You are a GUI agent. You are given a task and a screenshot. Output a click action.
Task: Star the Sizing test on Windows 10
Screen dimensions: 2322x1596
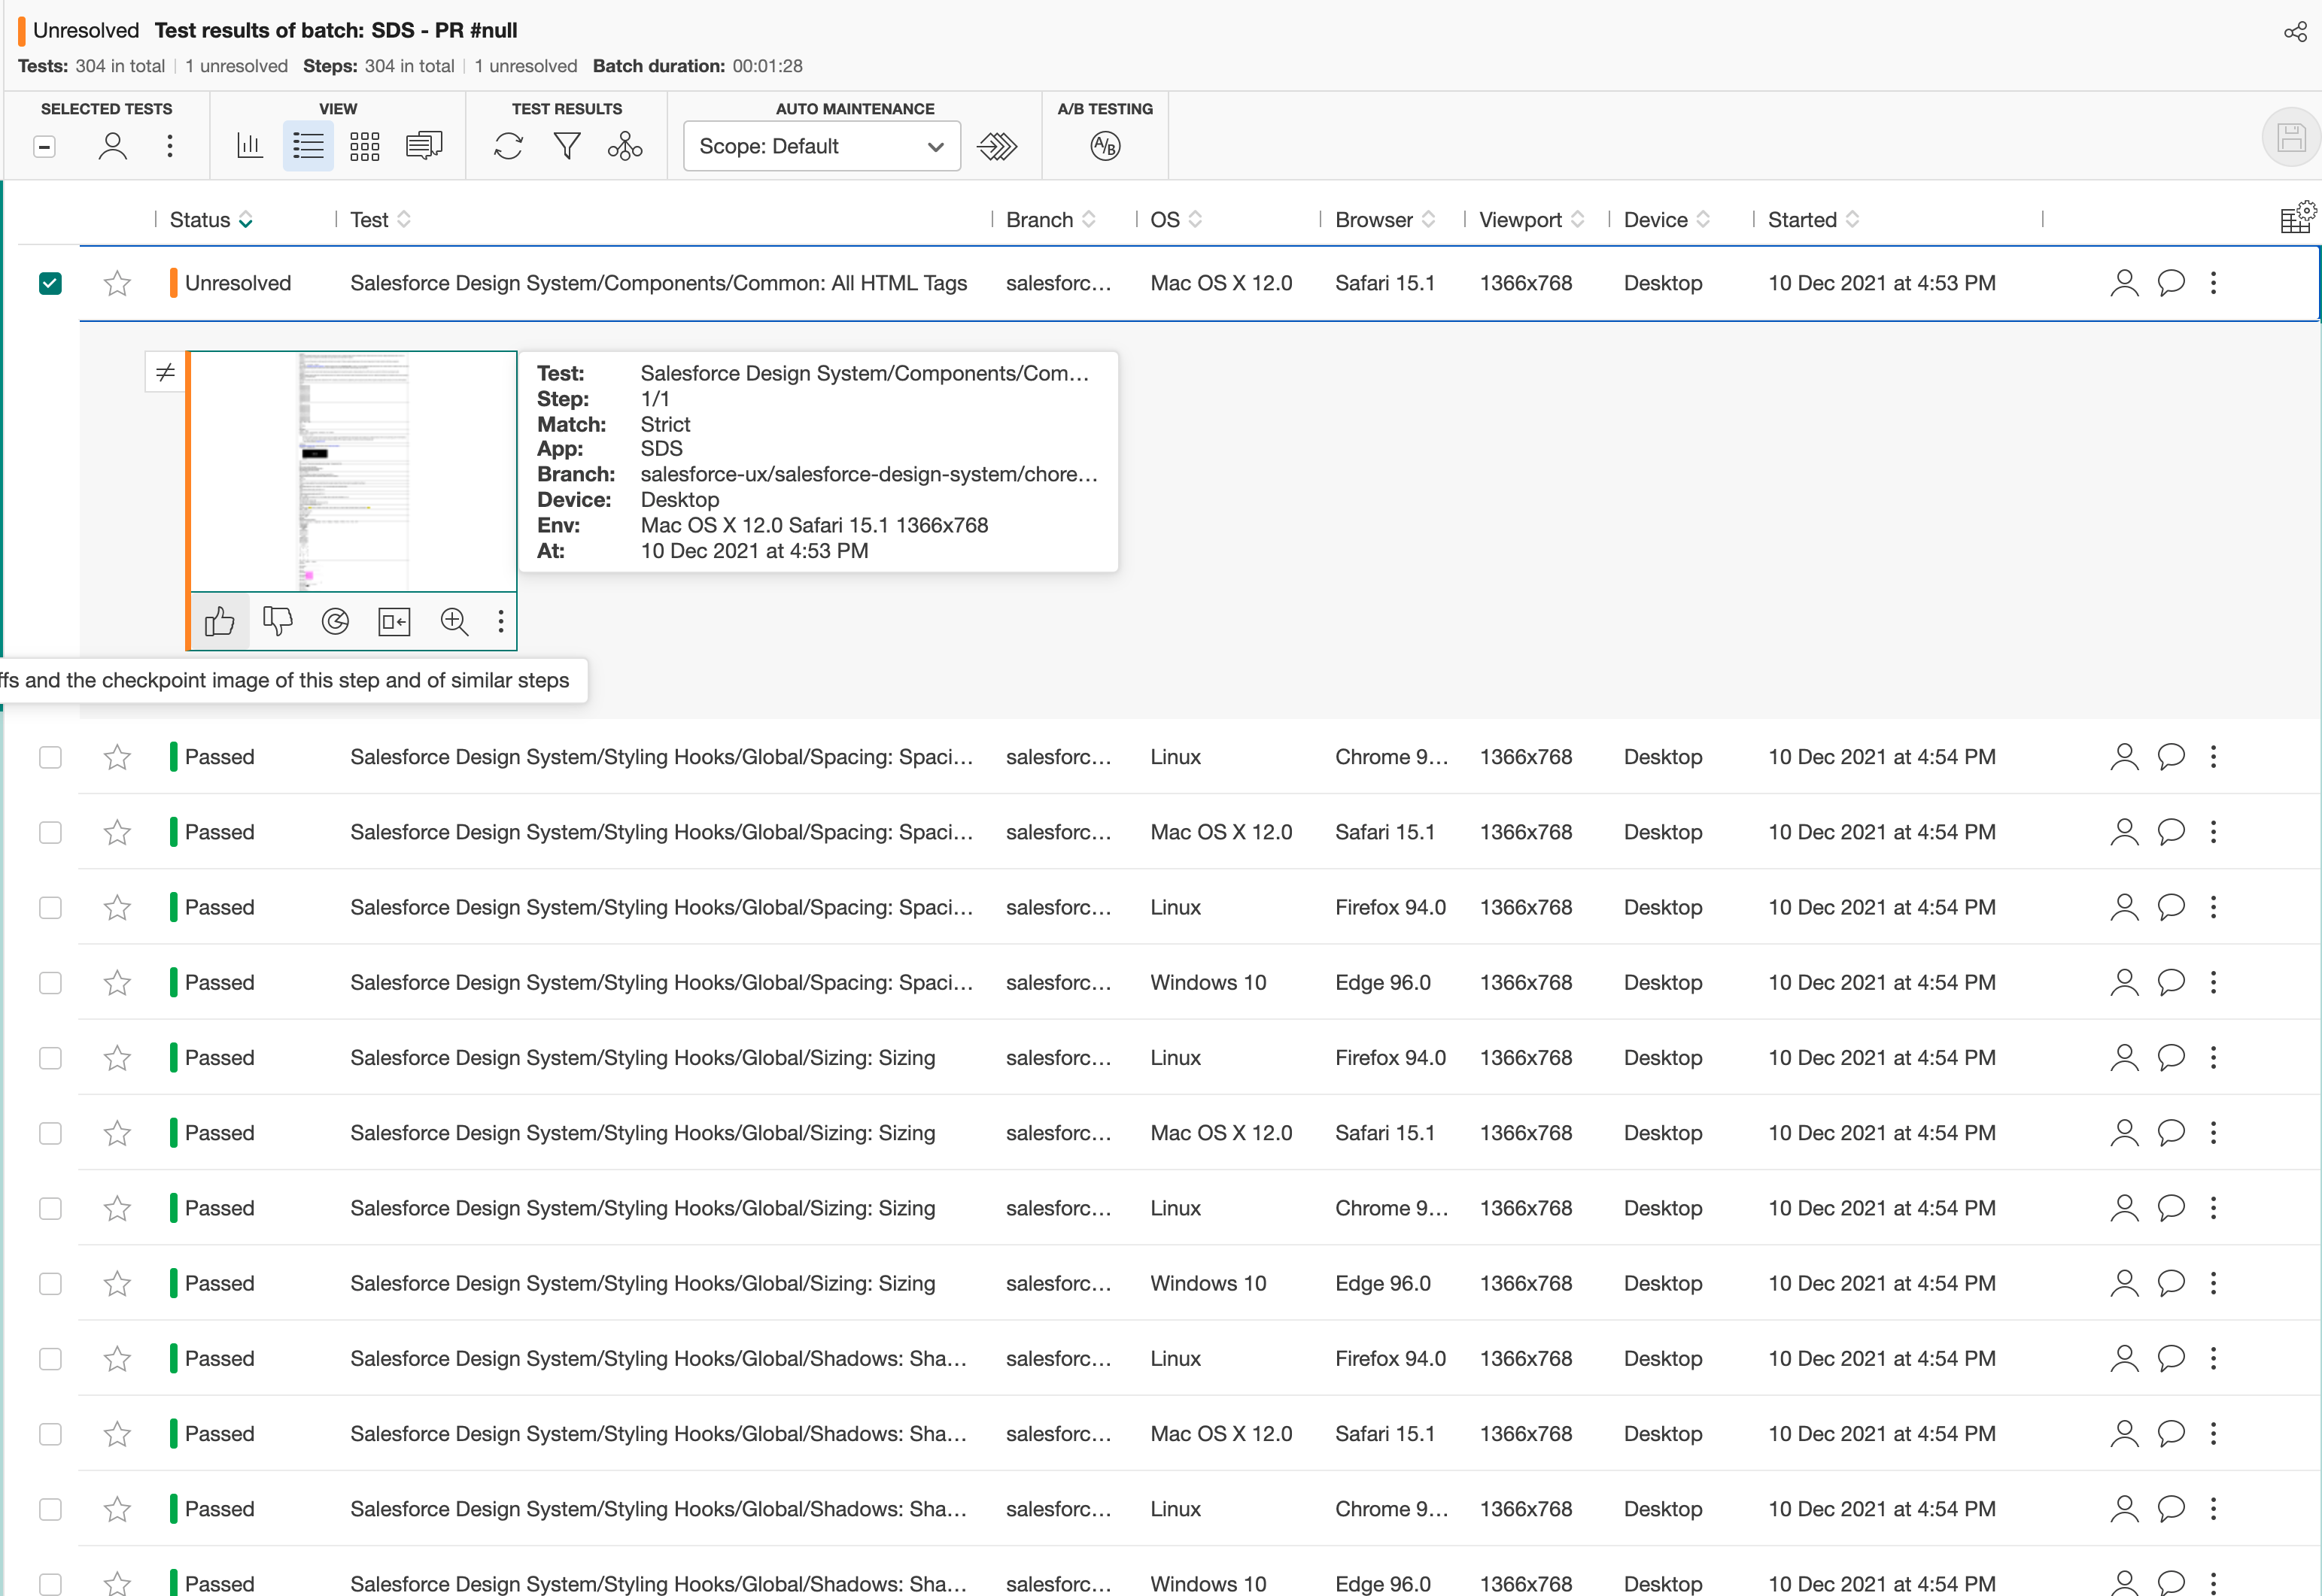[117, 1283]
